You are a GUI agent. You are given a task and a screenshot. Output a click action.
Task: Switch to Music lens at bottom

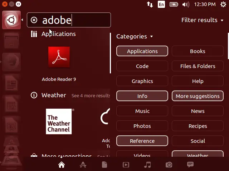pyautogui.click(x=147, y=165)
